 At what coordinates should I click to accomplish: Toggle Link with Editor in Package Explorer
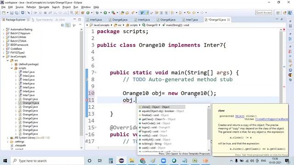tap(68, 25)
